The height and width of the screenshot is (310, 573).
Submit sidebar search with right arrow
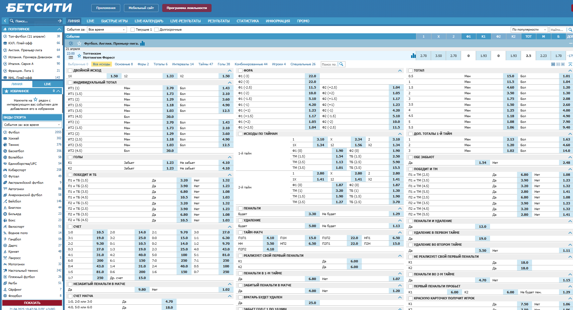click(60, 21)
